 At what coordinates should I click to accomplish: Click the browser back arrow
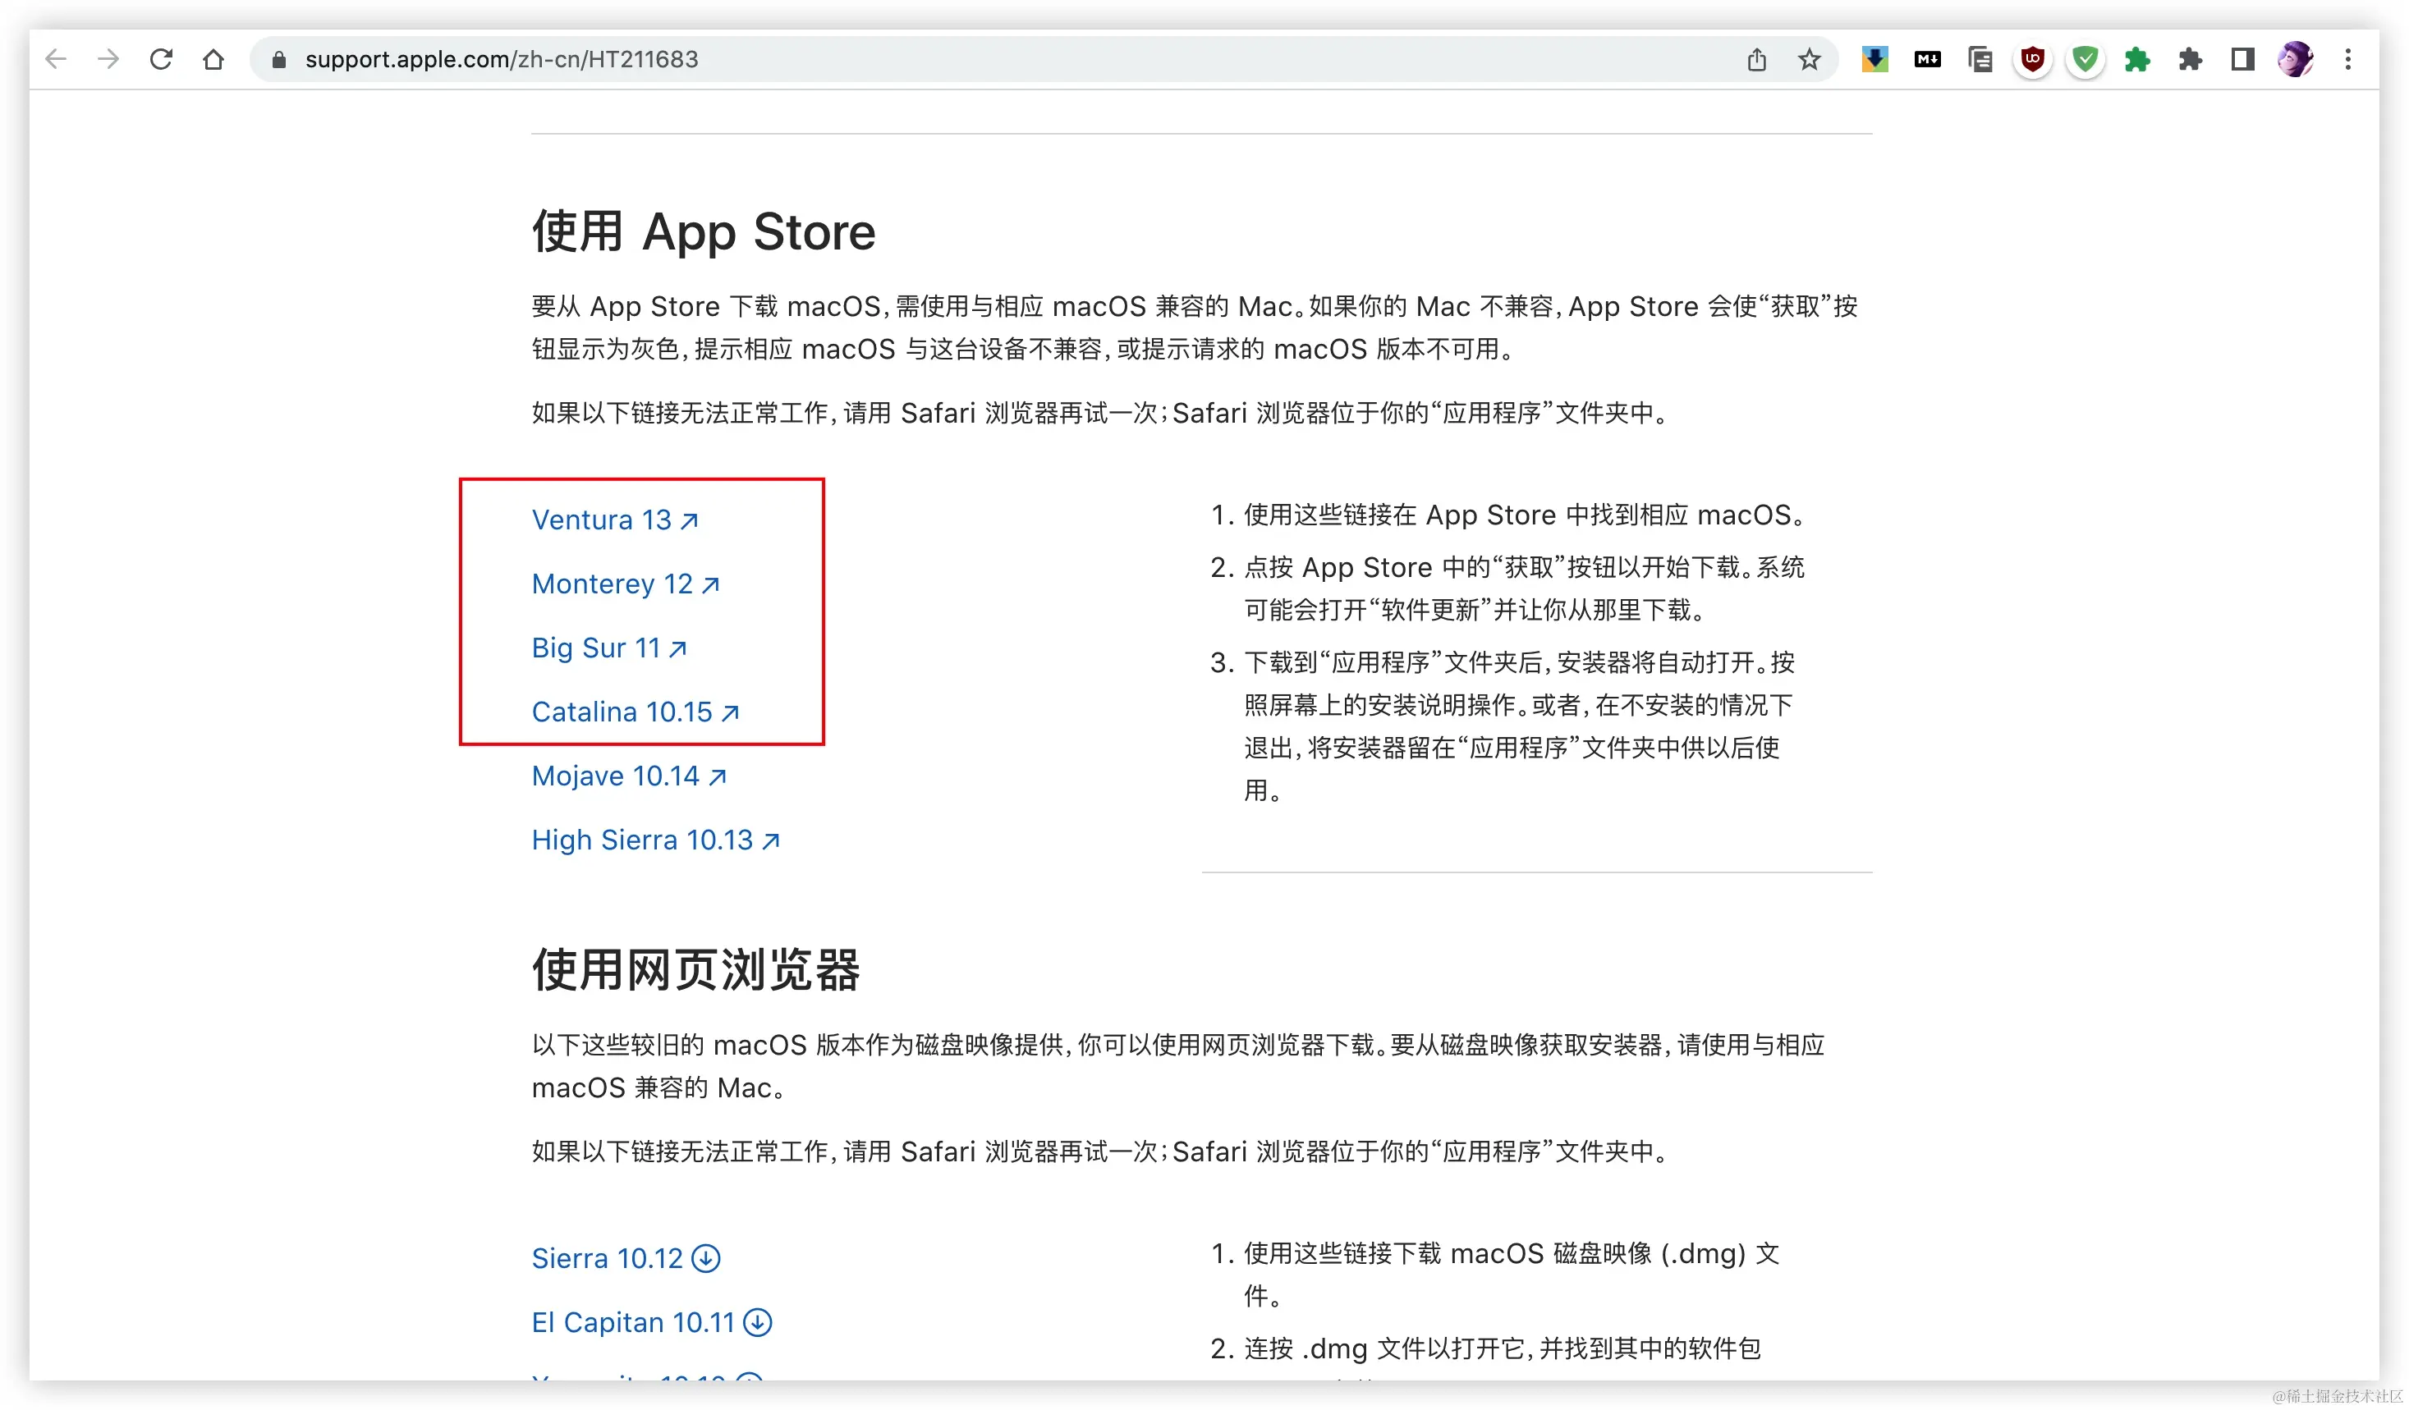[x=57, y=59]
